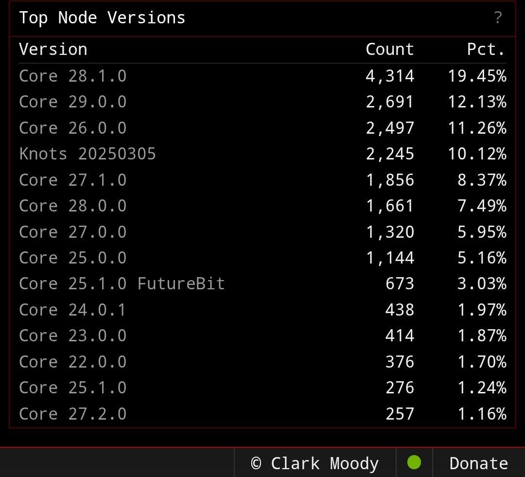Click the count value 673

point(400,284)
